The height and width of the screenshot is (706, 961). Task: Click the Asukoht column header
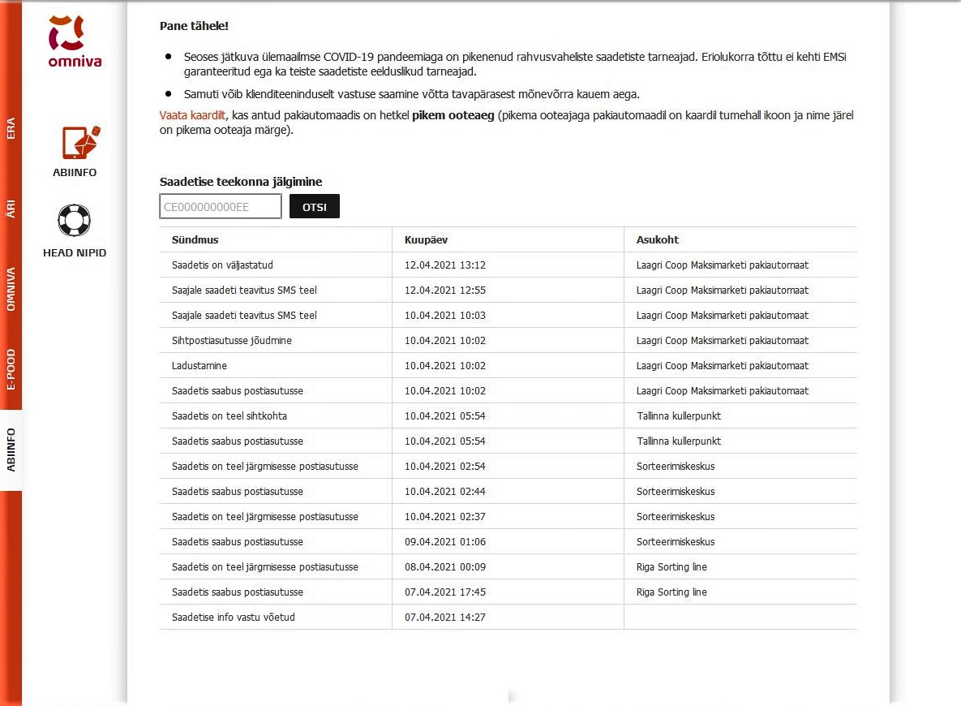657,240
